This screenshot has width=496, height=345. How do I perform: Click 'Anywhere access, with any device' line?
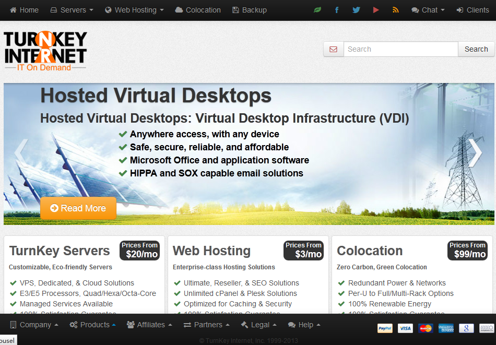(204, 134)
